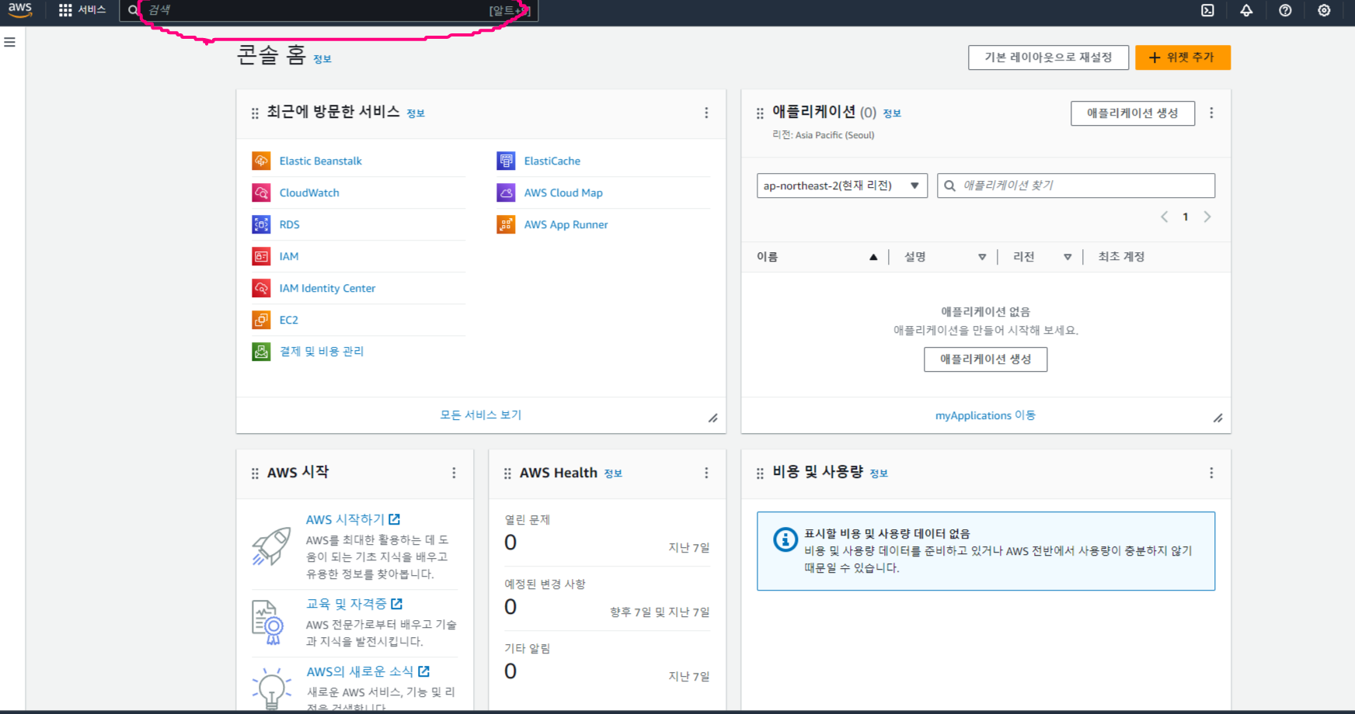Go to previous page in applications table

[x=1164, y=217]
